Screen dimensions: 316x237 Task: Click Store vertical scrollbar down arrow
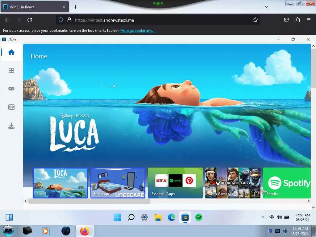(x=313, y=207)
